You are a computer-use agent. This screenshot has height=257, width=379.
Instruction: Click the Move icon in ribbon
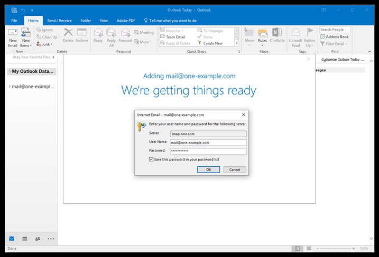(249, 37)
